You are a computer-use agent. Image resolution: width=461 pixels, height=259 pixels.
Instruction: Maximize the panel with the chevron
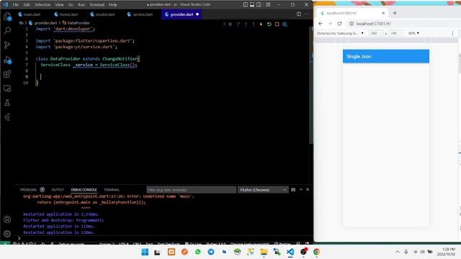coord(301,190)
